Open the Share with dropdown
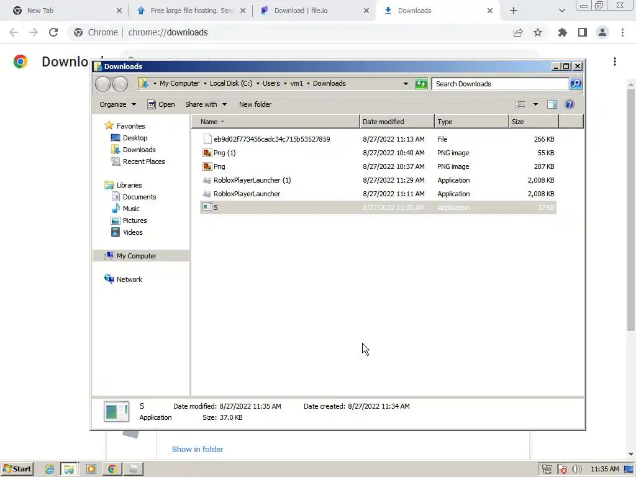 206,104
